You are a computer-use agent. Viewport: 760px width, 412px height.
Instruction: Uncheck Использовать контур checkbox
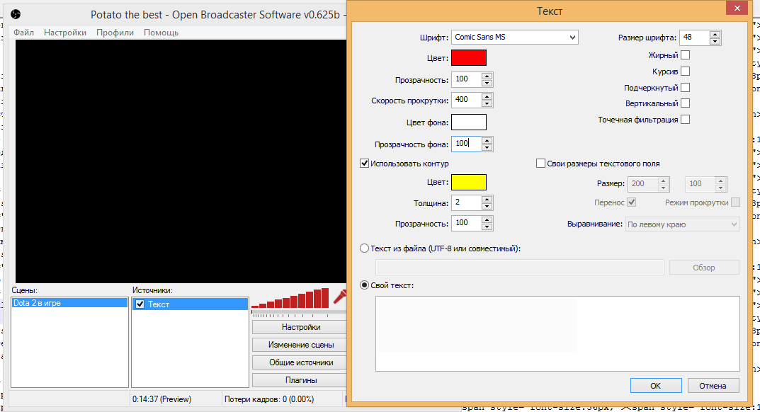point(365,164)
